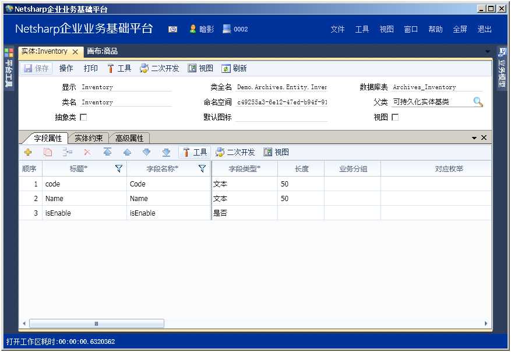511x352 pixels.
Task: Click the 刷新 refresh button
Action: [x=234, y=68]
